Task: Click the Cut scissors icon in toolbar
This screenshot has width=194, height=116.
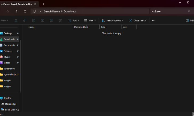Action: [x=16, y=20]
